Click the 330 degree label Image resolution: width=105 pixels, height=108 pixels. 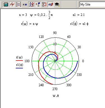(79, 75)
